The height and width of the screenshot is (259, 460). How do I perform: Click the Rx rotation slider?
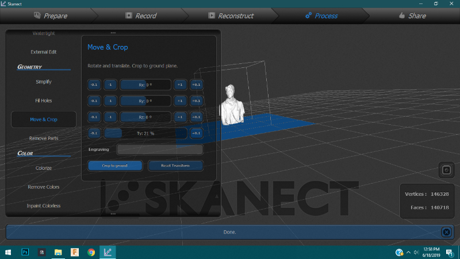(145, 85)
